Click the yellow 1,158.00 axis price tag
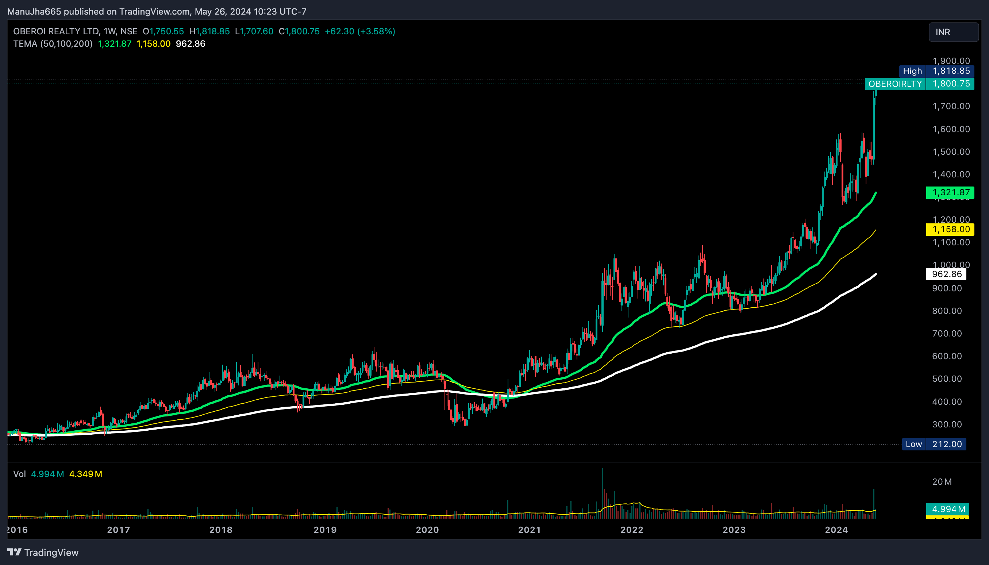This screenshot has height=565, width=989. (950, 229)
